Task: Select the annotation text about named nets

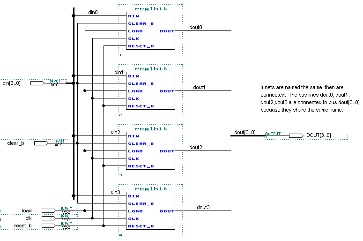Action: pyautogui.click(x=310, y=98)
